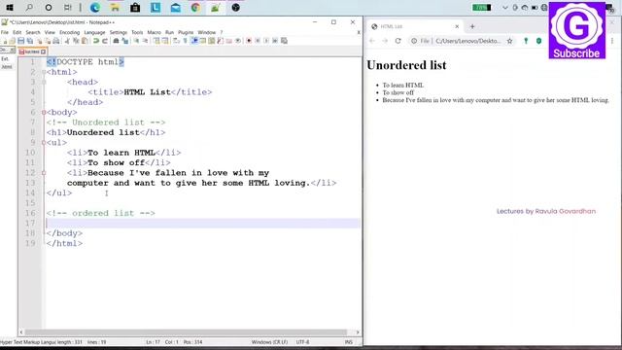Click the file info icon in the address bar
The height and width of the screenshot is (350, 622).
414,41
